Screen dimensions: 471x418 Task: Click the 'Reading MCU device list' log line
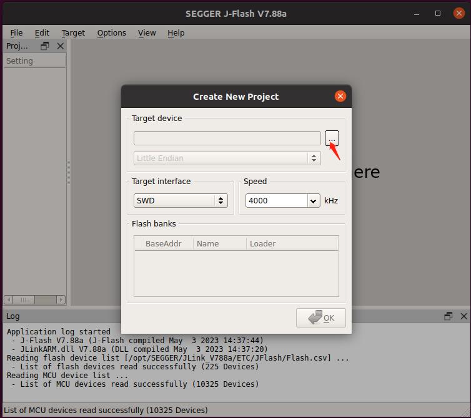67,376
